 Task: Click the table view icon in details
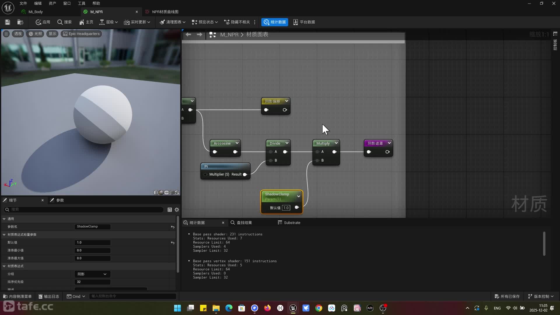(x=170, y=210)
